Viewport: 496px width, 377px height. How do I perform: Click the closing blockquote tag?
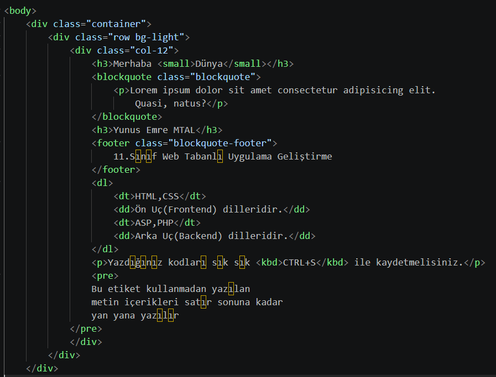(x=127, y=116)
